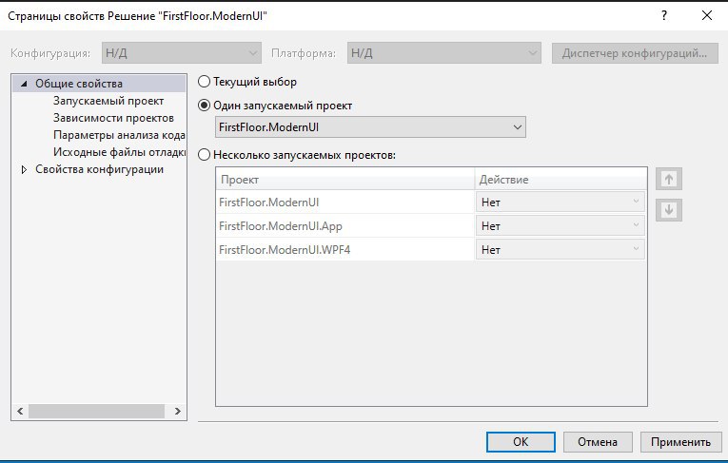
Task: Click the help question mark icon
Action: [663, 16]
